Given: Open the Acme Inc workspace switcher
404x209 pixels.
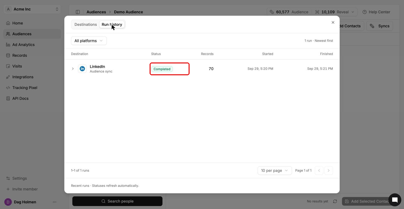Looking at the screenshot, I should coord(32,9).
